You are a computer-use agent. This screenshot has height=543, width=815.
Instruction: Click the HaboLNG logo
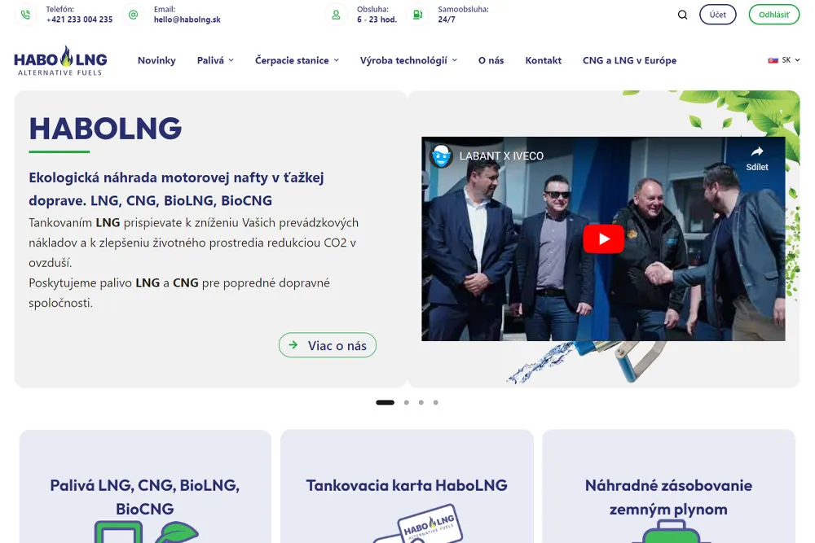pyautogui.click(x=60, y=61)
